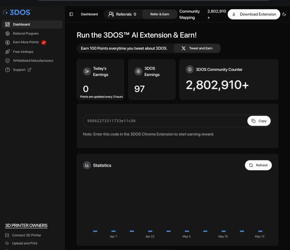The width and height of the screenshot is (290, 250).
Task: Toggle dark mode moon icon
Action: 284,14
